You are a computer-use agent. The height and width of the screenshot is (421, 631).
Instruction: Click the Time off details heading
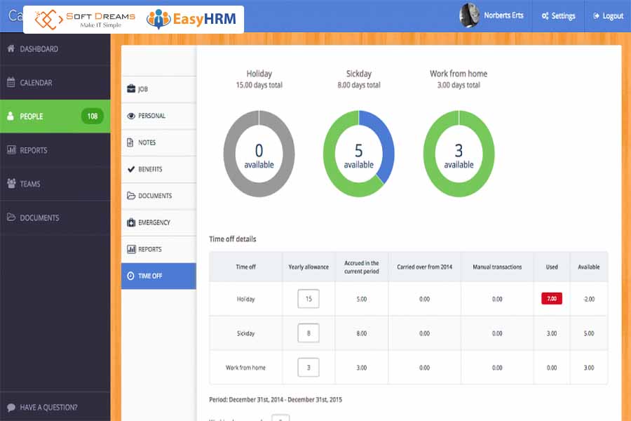point(233,239)
